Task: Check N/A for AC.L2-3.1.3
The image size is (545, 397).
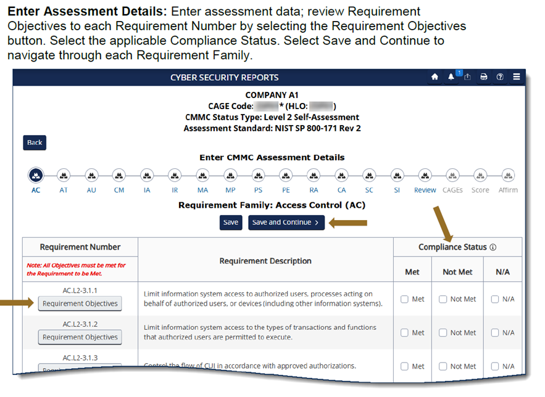Action: [x=495, y=366]
